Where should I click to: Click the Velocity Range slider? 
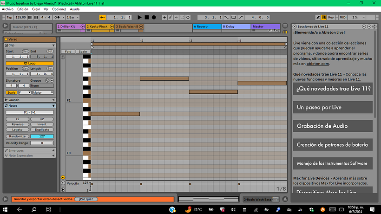tap(42, 143)
